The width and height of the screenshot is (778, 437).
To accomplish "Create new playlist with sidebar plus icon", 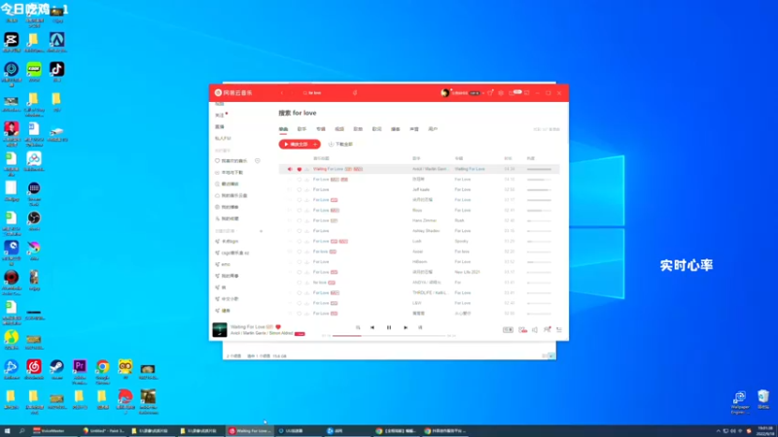I will tap(261, 231).
